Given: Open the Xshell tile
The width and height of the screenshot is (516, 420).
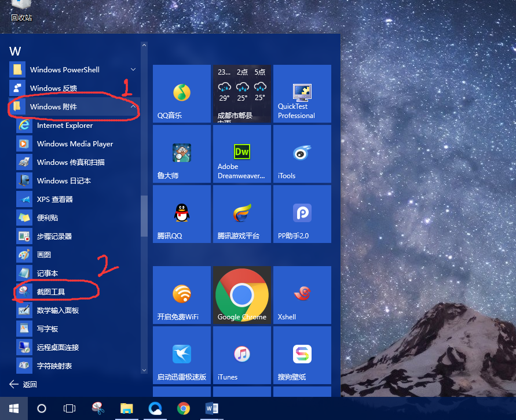Looking at the screenshot, I should (302, 295).
